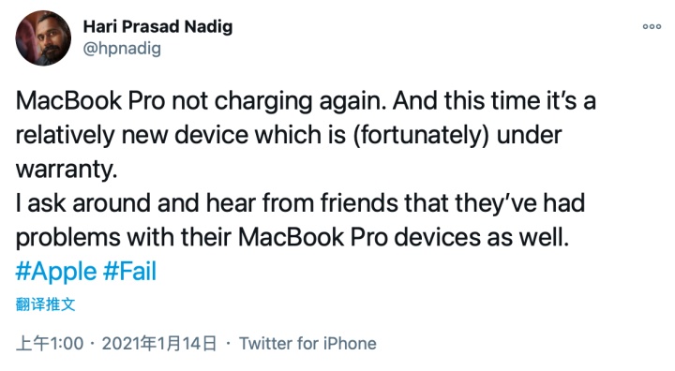Visit the Hari Prasad Nadig display name
Image resolution: width=675 pixels, height=371 pixels.
(157, 26)
